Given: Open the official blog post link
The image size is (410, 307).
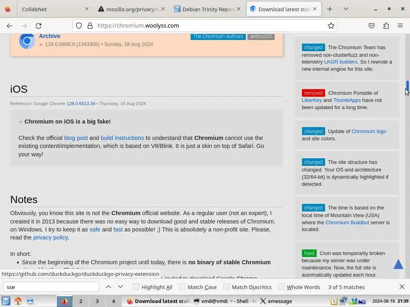Looking at the screenshot, I should tap(76, 138).
